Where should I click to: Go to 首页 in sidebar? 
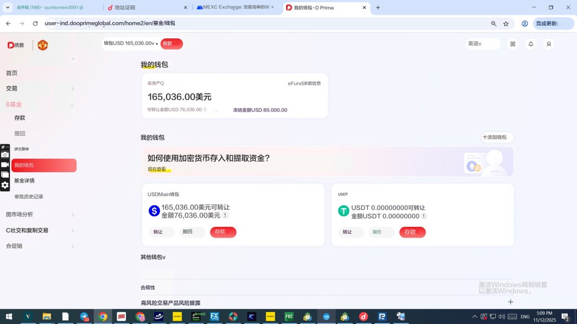pyautogui.click(x=12, y=73)
